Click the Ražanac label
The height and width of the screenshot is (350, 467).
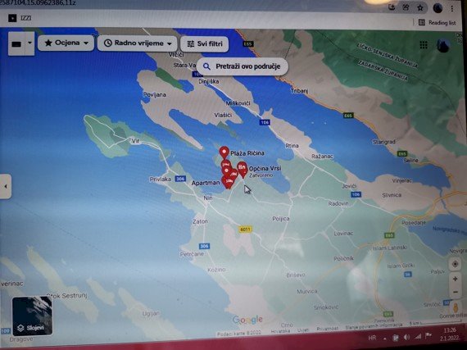point(323,157)
